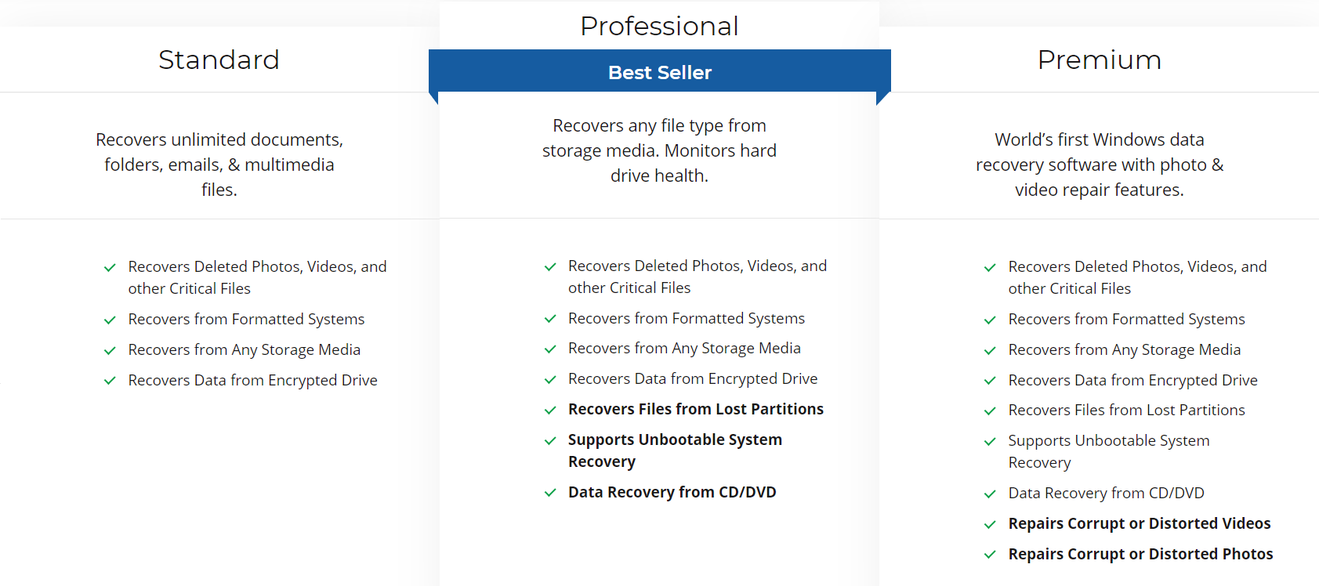Select the Professional plan heading
Screen dimensions: 1319x586
click(x=659, y=26)
